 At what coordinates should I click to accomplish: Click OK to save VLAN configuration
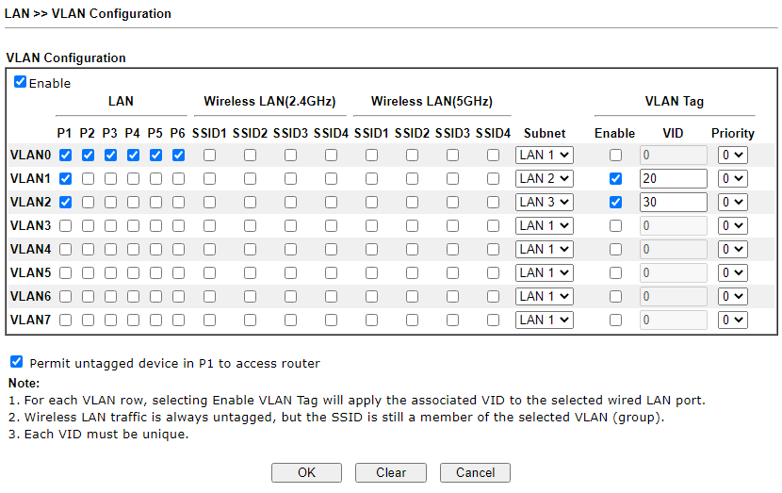306,472
